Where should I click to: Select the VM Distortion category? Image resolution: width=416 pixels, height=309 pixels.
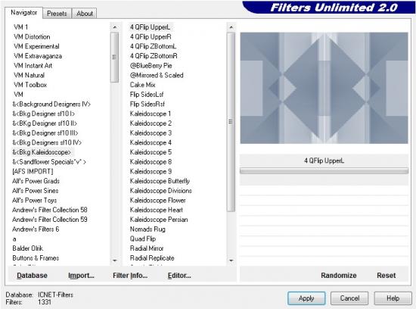tap(32, 36)
